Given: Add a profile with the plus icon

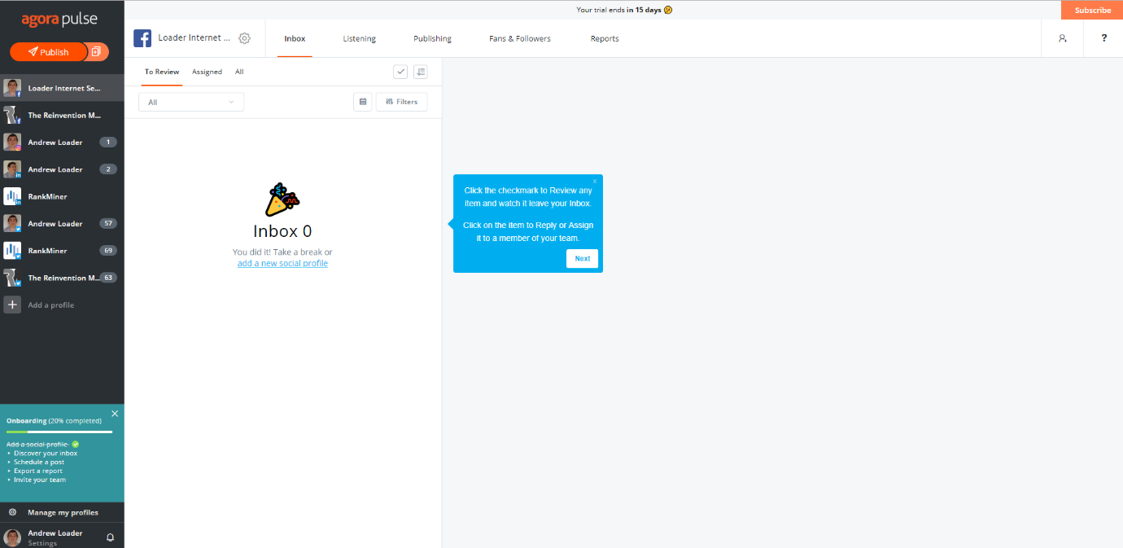Looking at the screenshot, I should click(x=12, y=305).
